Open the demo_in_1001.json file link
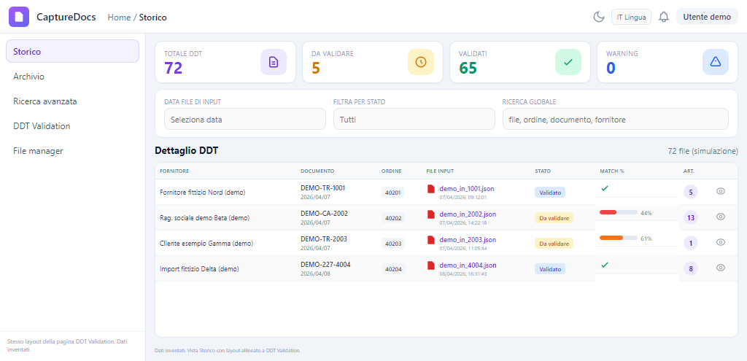This screenshot has height=361, width=747. [467, 189]
